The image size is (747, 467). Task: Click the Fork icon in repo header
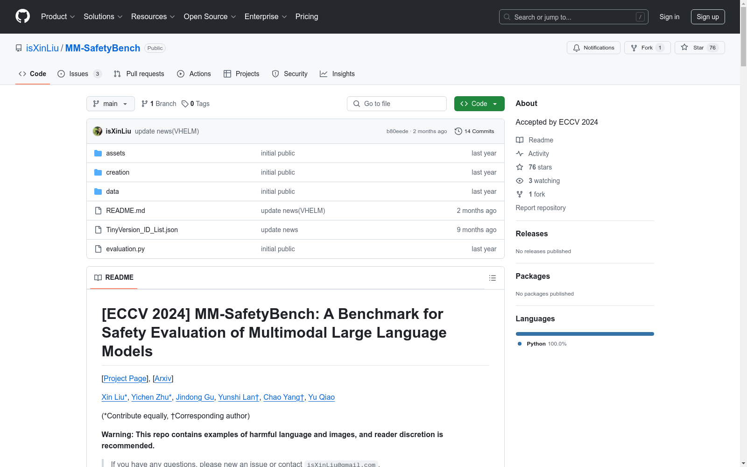tap(634, 48)
